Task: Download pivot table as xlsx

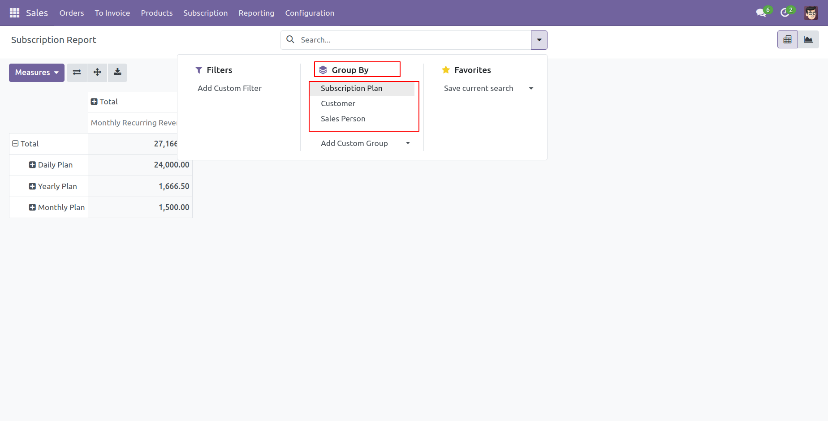Action: (117, 73)
